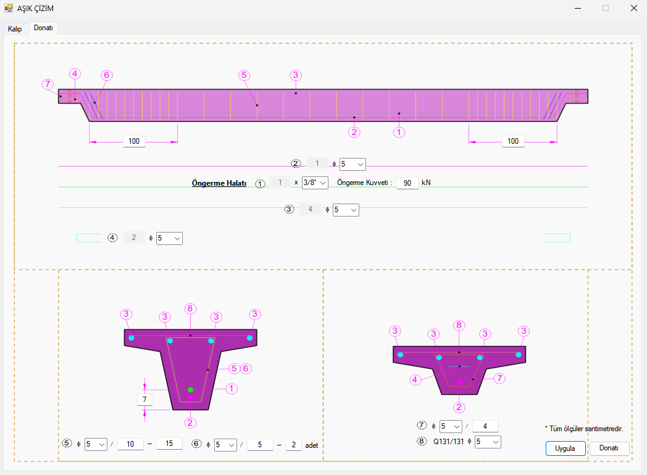
Task: Expand the diameter dropdown for bar 4 row
Action: click(169, 238)
